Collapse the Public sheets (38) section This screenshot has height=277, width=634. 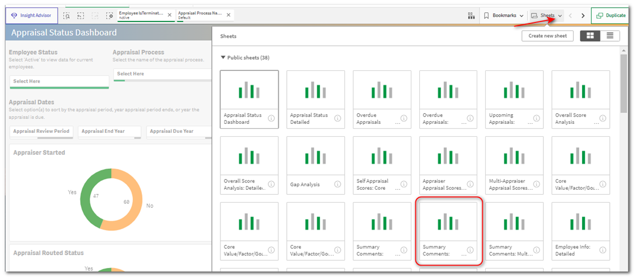[x=245, y=58]
